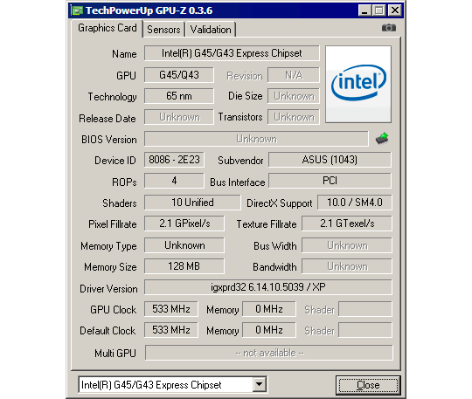Switch to the Sensors tab
This screenshot has width=472, height=399.
pos(163,30)
